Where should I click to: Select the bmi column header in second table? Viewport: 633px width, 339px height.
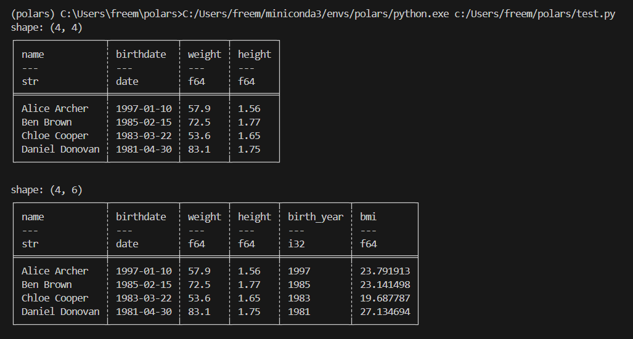point(368,217)
